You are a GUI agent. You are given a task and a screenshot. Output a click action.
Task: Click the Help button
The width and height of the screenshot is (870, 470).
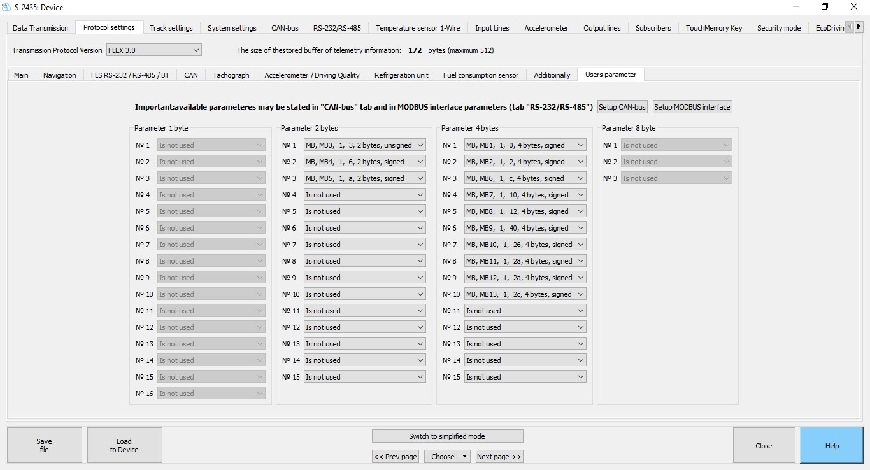pyautogui.click(x=831, y=445)
